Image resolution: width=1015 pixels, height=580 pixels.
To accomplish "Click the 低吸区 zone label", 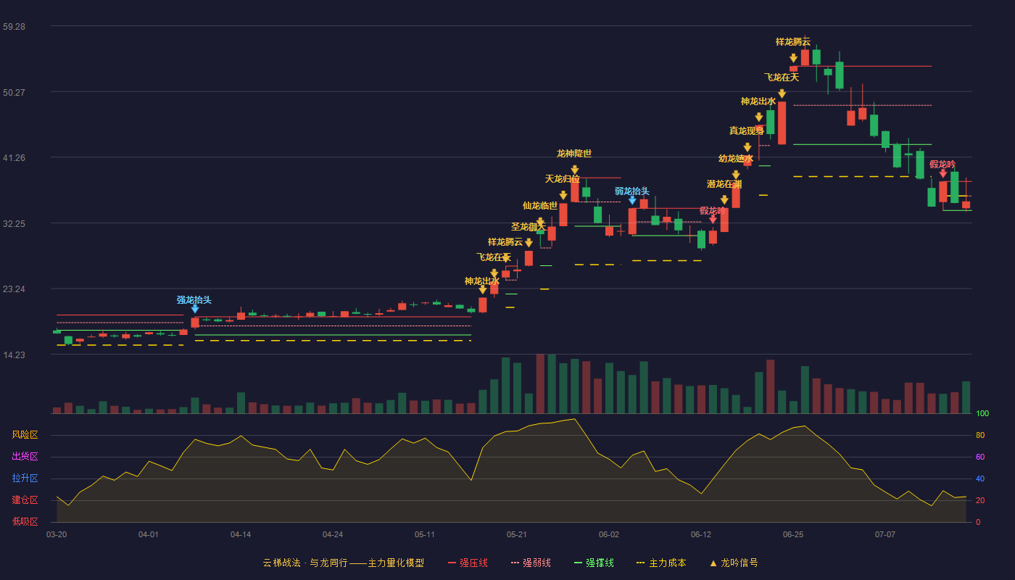I will [25, 522].
